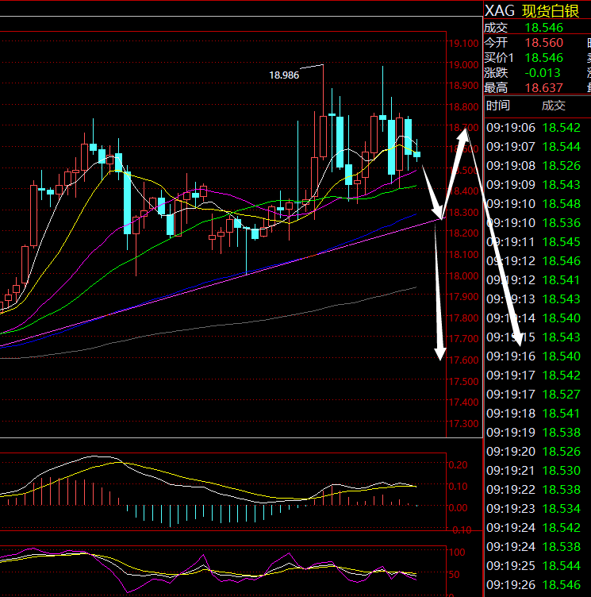Click price 18.534 in 09:19:23 row
Viewport: 591px width, 597px height.
562,509
